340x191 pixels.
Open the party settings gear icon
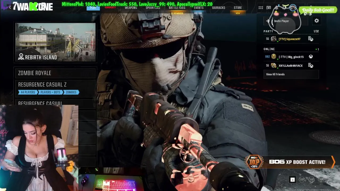coord(316,21)
